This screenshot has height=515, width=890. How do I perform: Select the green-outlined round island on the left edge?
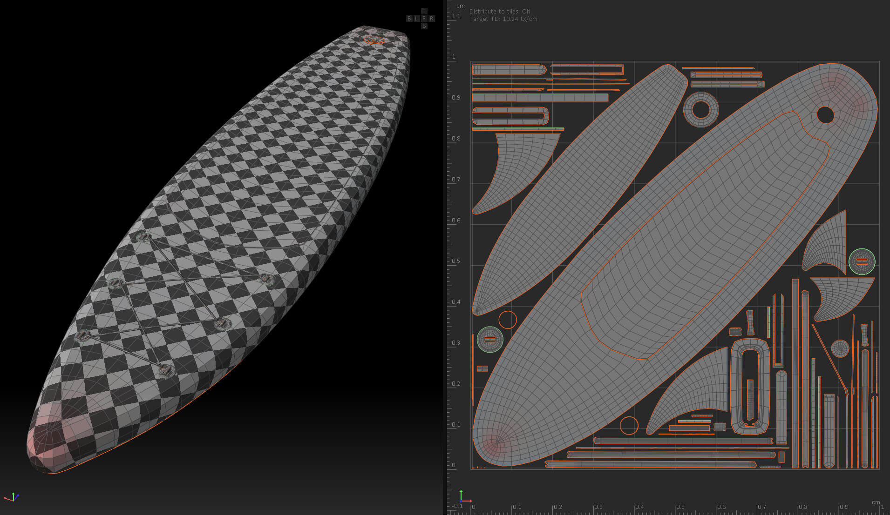coord(490,339)
